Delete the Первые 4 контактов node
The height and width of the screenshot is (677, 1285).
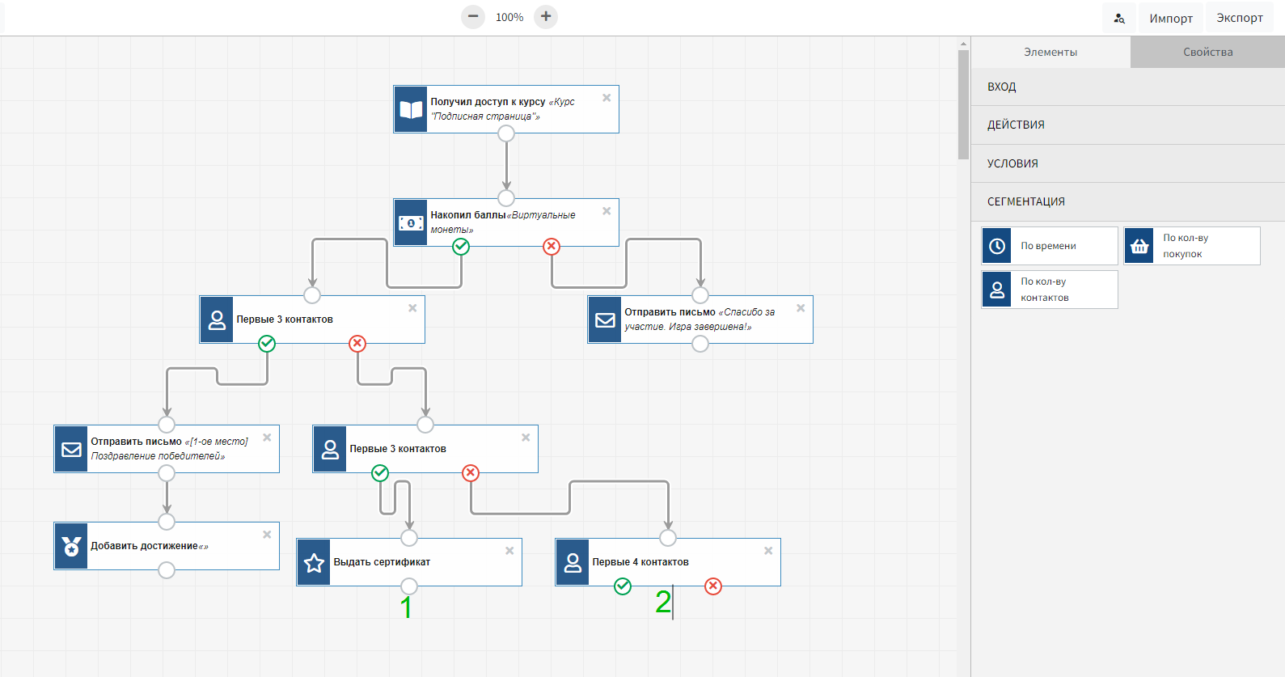[768, 551]
